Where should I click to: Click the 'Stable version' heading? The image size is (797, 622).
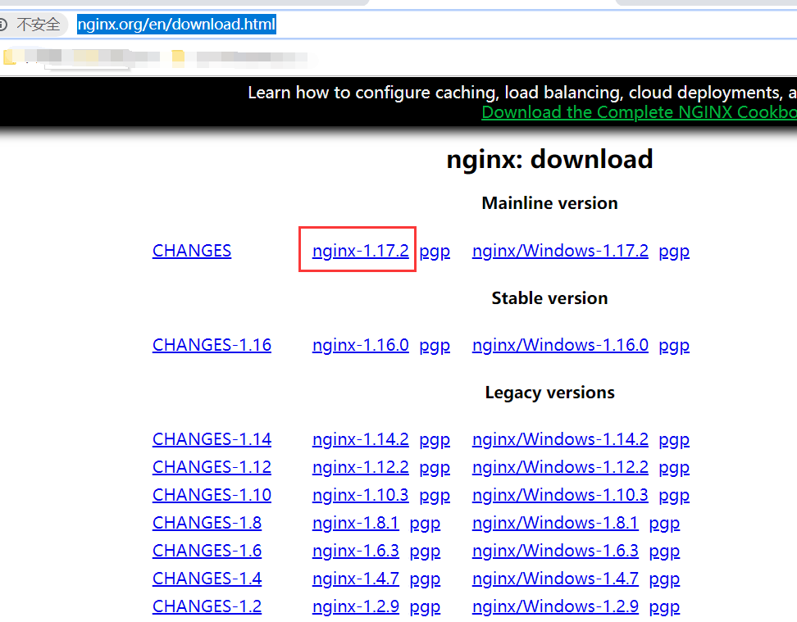549,298
